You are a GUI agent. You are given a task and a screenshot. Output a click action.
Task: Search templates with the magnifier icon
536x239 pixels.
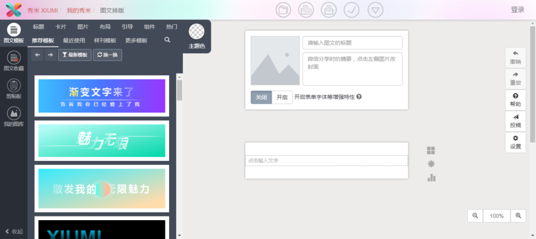click(167, 40)
